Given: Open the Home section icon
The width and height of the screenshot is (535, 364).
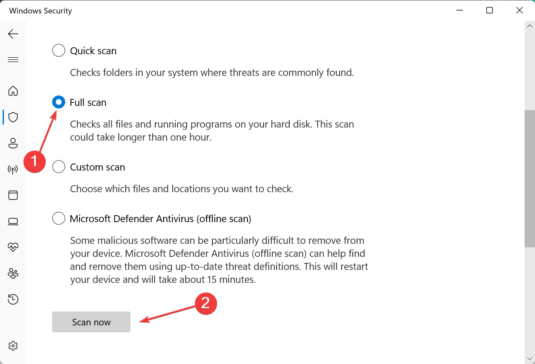Looking at the screenshot, I should pos(13,91).
